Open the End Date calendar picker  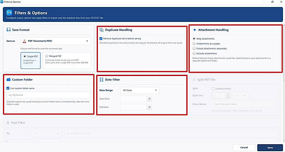pos(150,107)
